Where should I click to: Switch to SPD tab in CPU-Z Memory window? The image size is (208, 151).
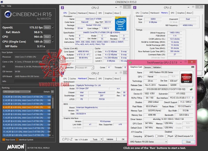point(172,13)
